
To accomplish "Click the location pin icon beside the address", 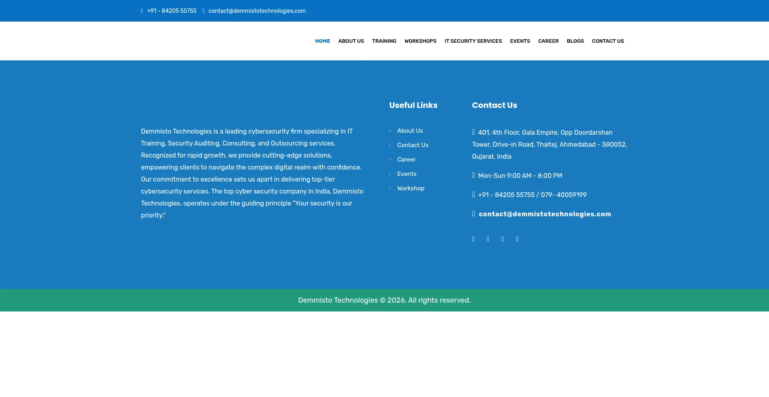I will tap(473, 132).
